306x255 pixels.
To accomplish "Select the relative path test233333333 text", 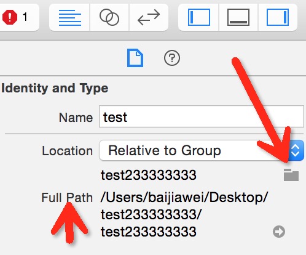I will [x=149, y=175].
